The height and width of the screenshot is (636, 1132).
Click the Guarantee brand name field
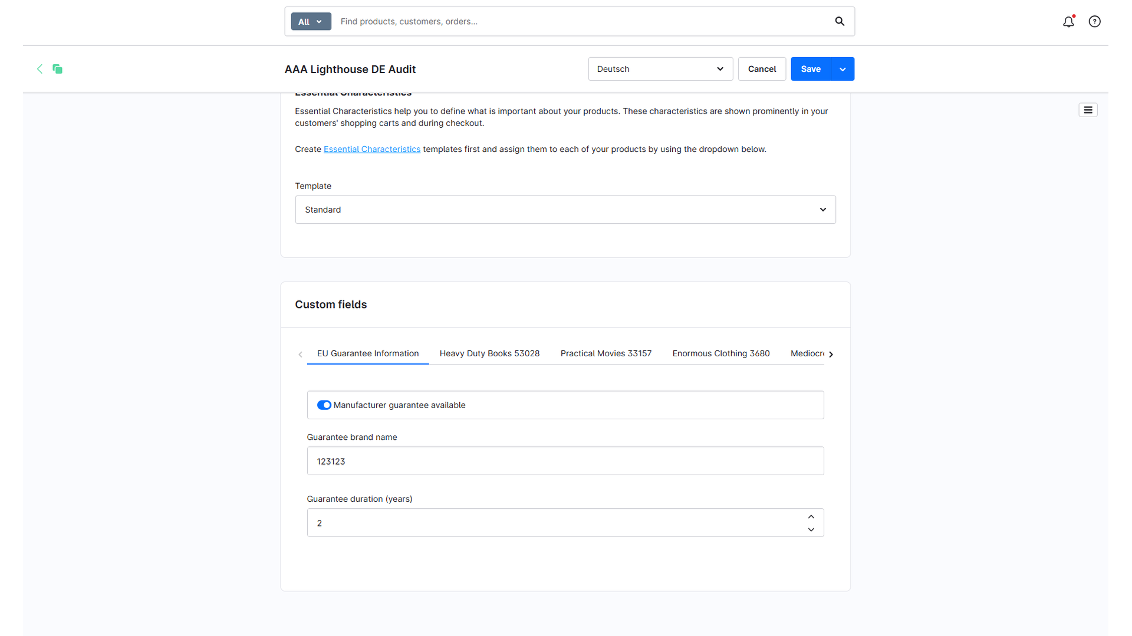coord(565,461)
